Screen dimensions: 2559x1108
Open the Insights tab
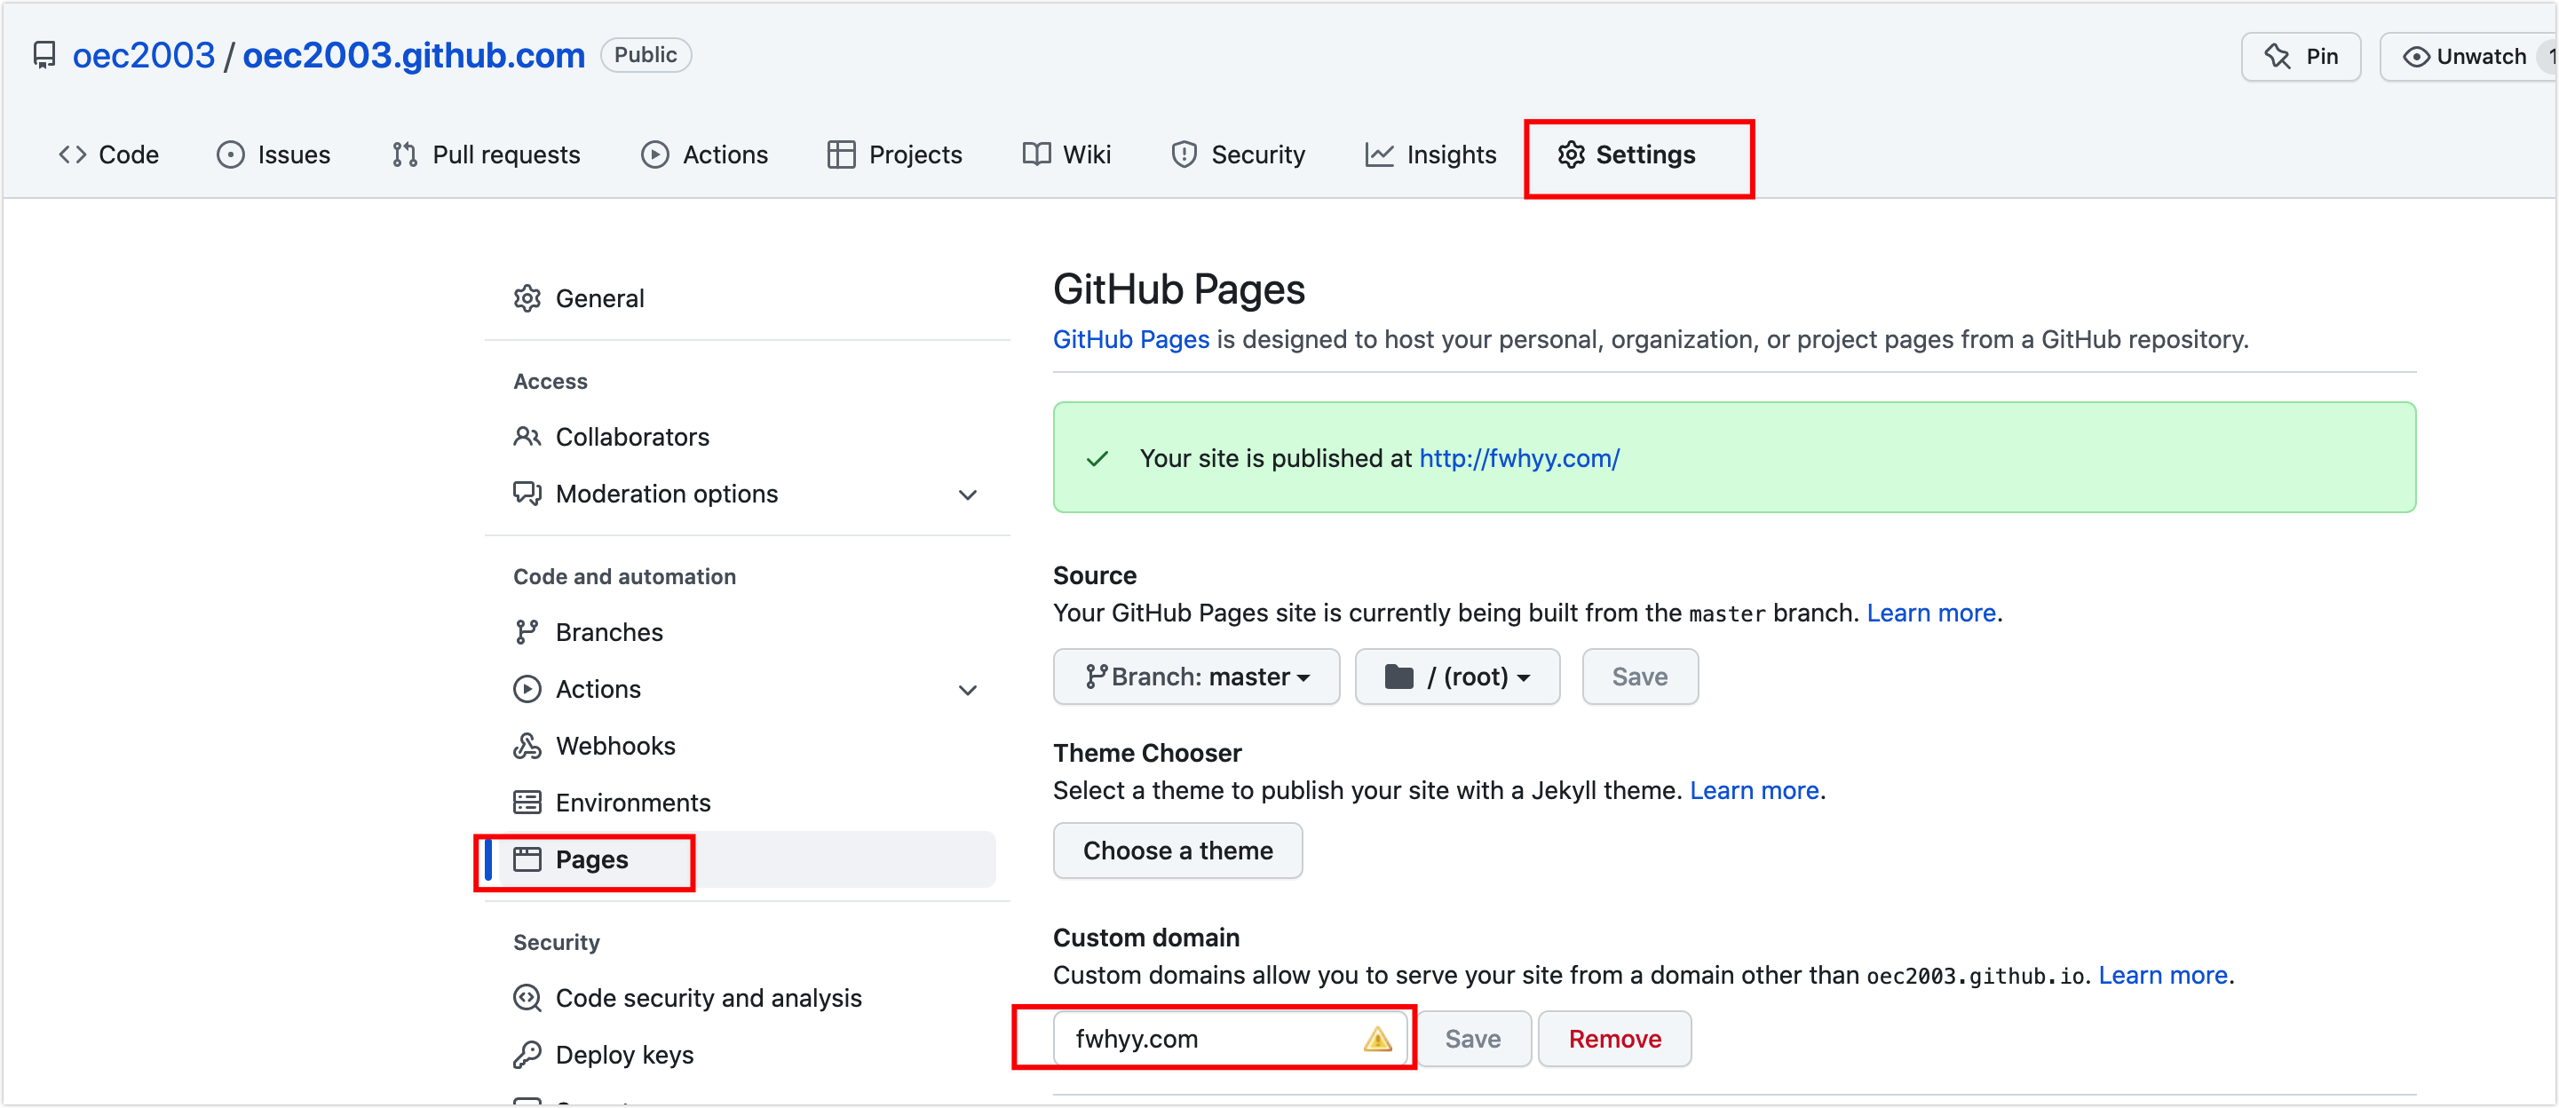1430,154
